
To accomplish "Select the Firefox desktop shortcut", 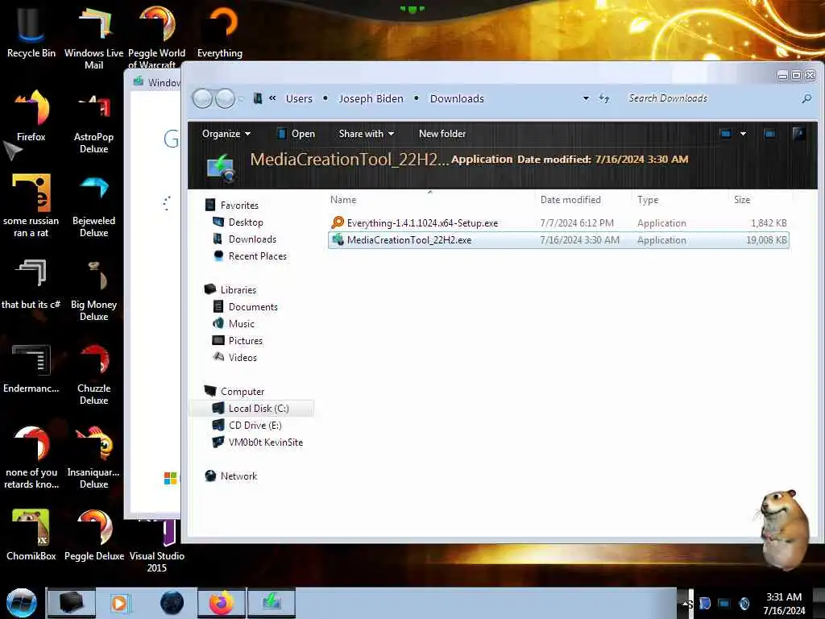I will coord(31,114).
